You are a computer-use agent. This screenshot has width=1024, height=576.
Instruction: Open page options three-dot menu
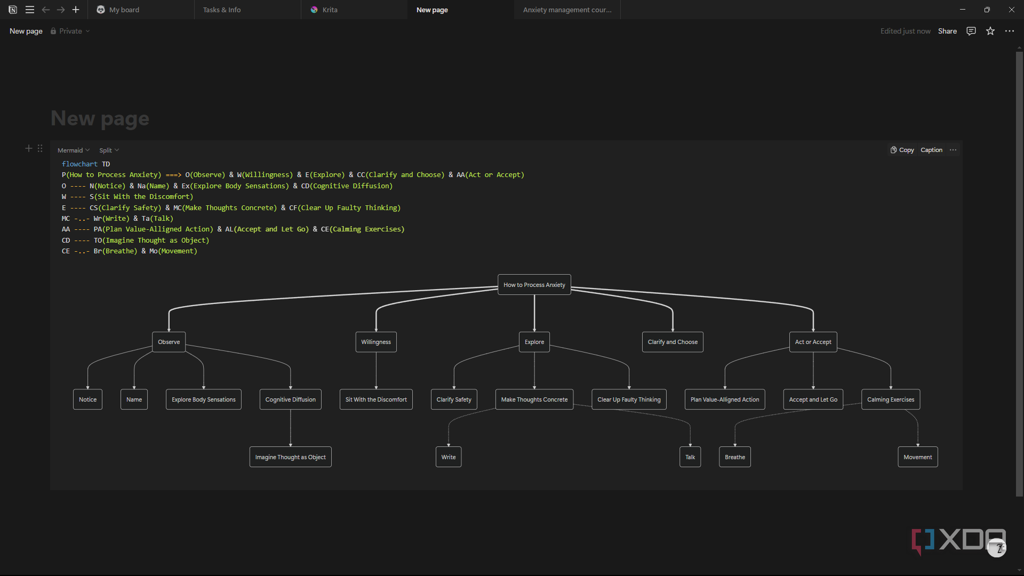click(x=1010, y=31)
